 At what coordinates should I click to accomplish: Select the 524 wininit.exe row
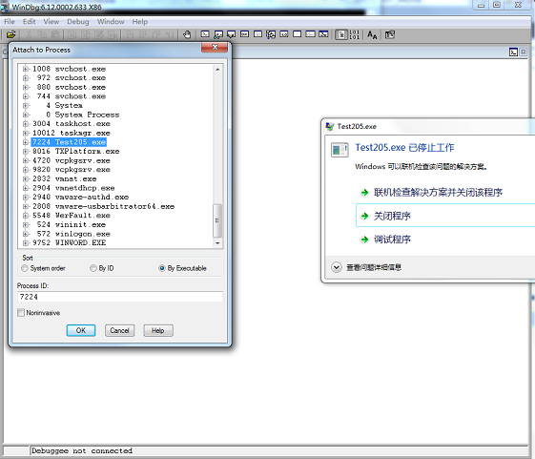[x=71, y=224]
